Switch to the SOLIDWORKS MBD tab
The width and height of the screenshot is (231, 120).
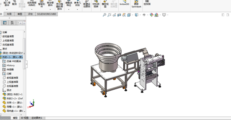tap(47, 14)
